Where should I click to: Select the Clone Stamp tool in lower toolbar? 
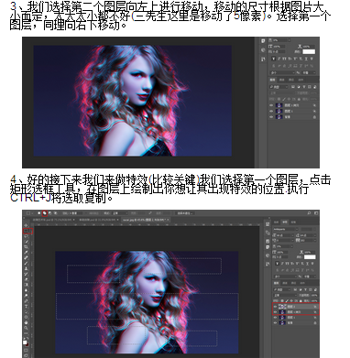[27, 268]
